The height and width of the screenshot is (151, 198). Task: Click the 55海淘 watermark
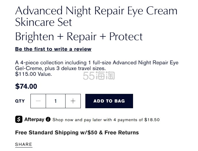[x=99, y=75]
